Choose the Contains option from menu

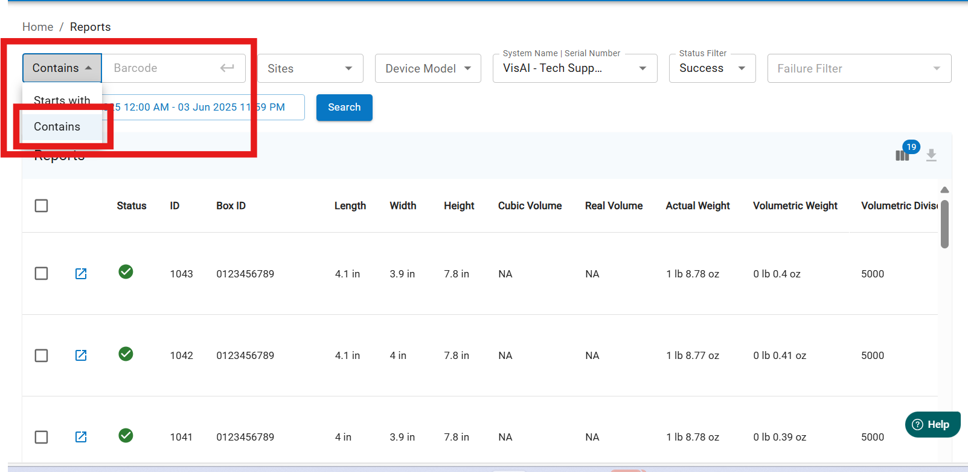point(57,127)
